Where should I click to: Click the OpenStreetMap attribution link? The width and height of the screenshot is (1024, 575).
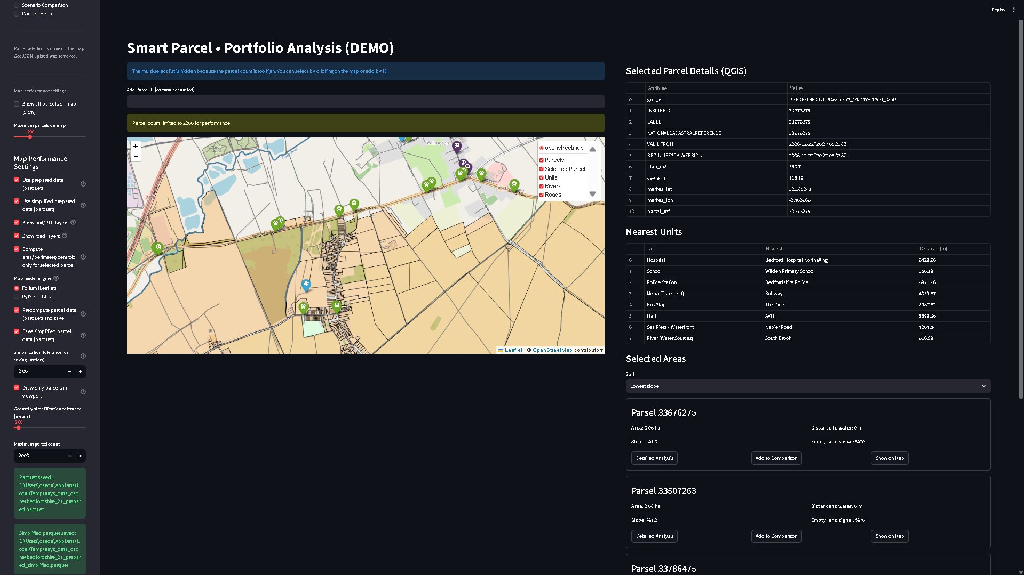552,350
